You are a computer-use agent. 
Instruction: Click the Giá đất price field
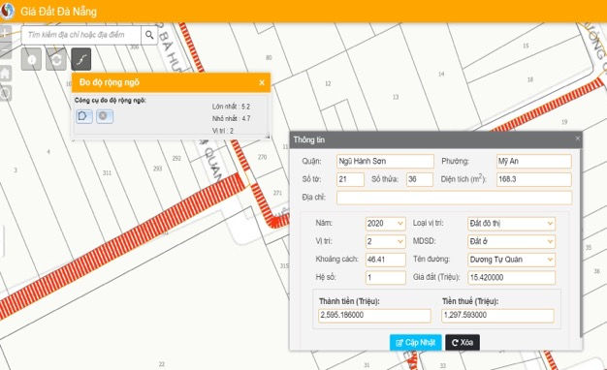coord(511,278)
